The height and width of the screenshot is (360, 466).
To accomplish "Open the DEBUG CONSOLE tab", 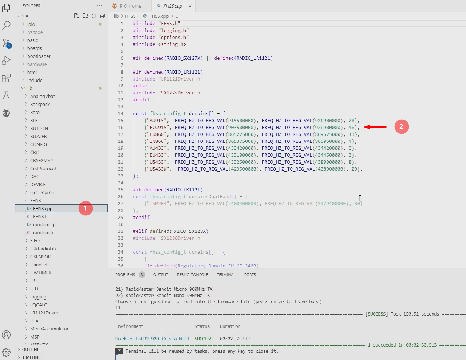I will tap(192, 275).
